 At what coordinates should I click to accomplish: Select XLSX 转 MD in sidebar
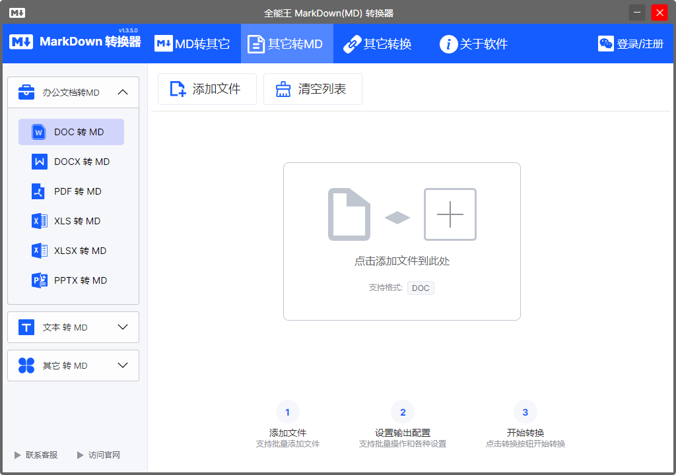point(71,251)
